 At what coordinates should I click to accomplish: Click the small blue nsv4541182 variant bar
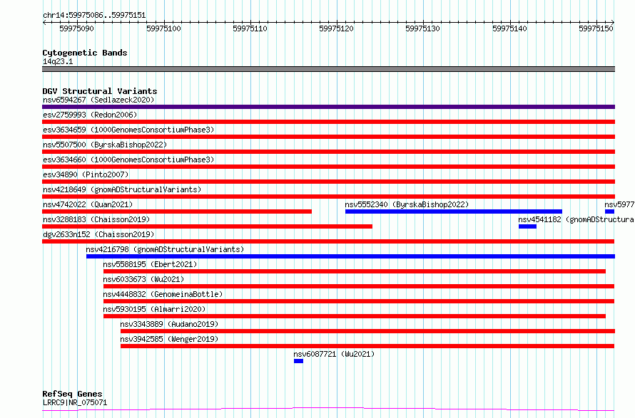coord(527,226)
